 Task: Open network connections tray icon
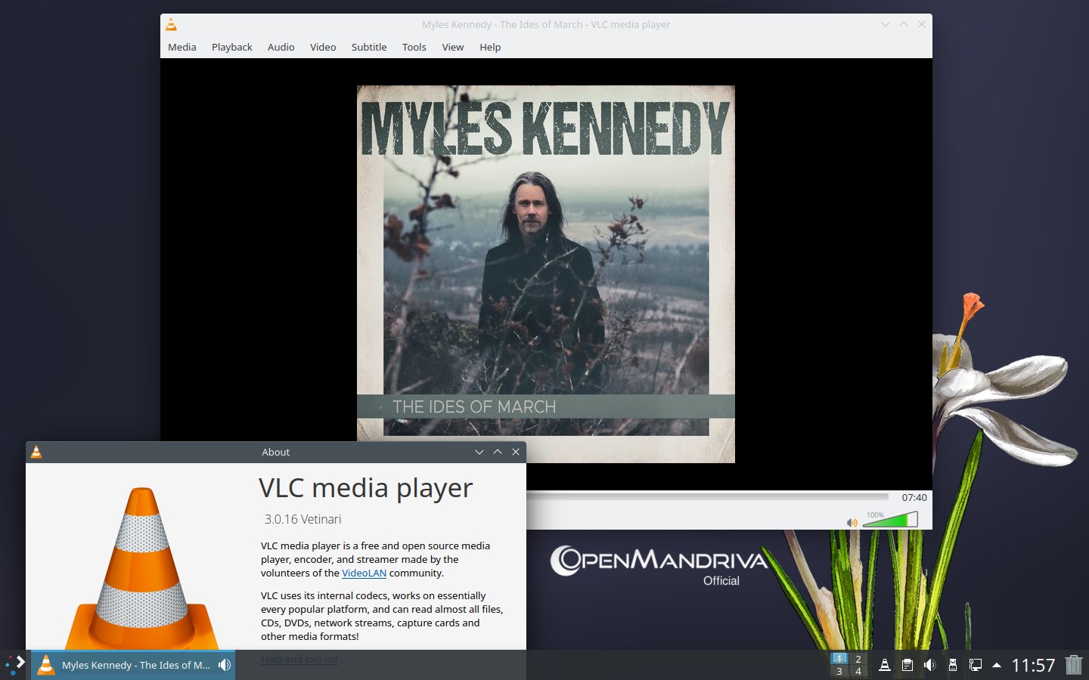coord(975,665)
